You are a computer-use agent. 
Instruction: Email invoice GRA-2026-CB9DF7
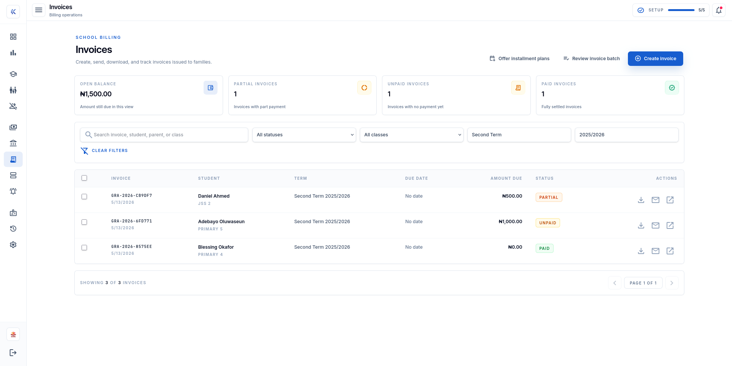pos(655,200)
